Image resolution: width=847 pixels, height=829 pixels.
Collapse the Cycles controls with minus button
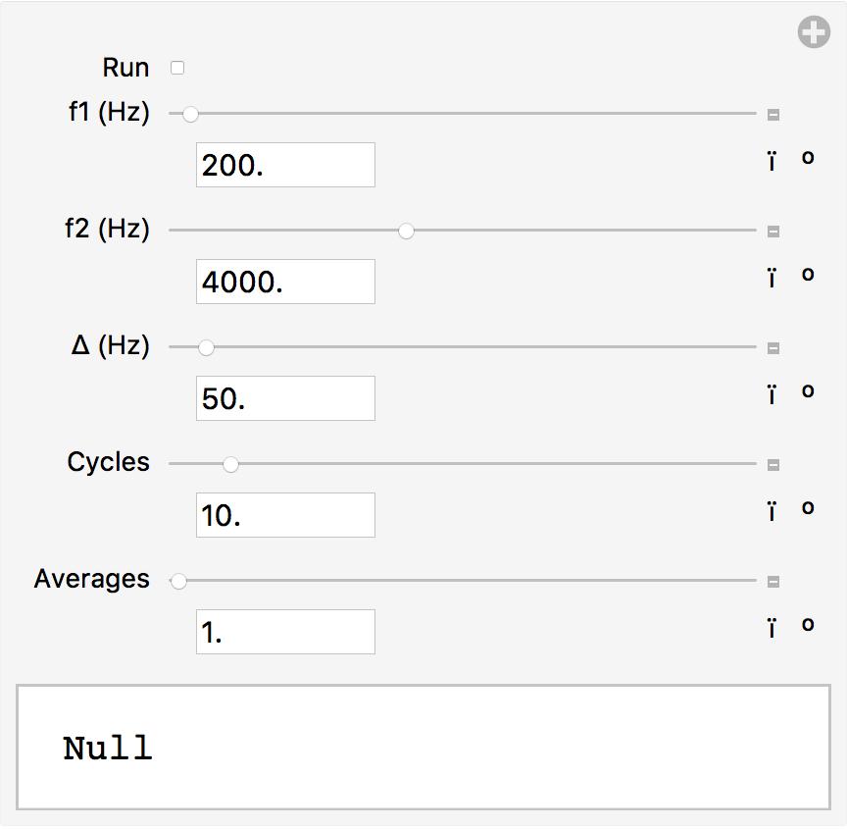coord(773,465)
